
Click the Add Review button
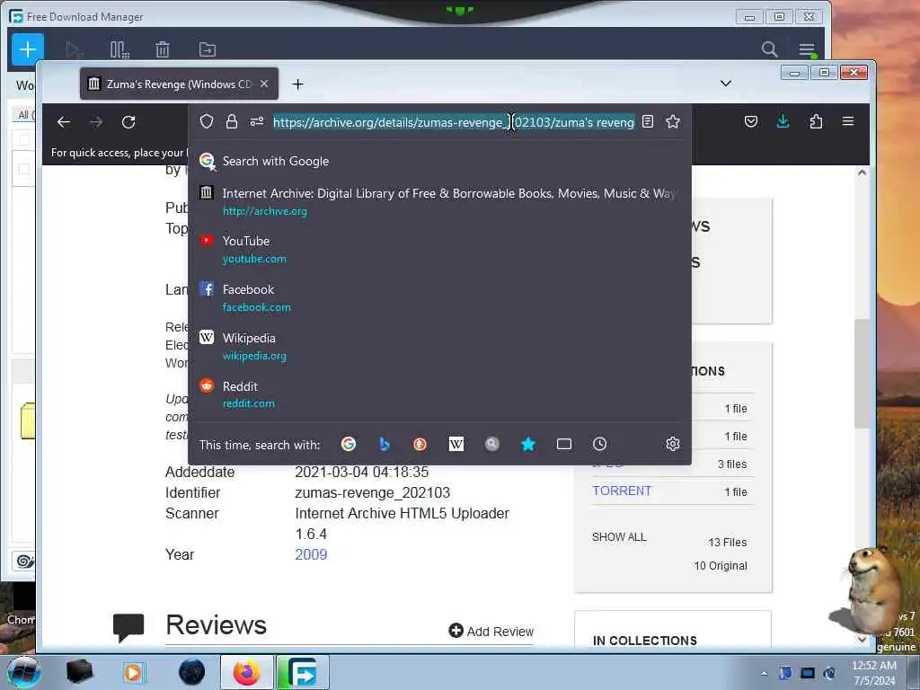(x=491, y=632)
